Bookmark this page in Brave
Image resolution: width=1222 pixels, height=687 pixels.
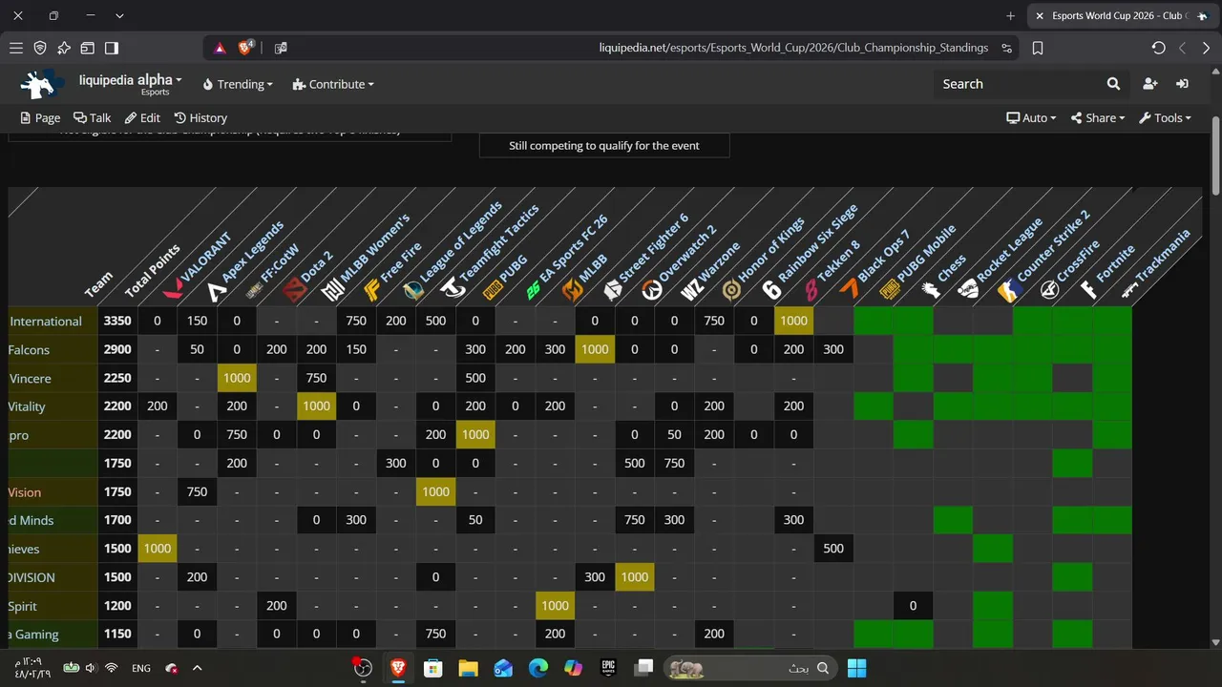(x=1038, y=48)
